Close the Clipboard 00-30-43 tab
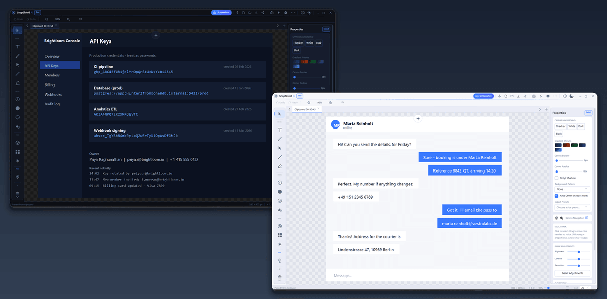607x299 pixels. [319, 109]
